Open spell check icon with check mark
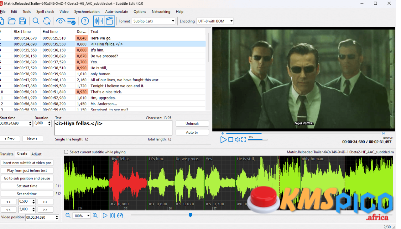This screenshot has width=401, height=229. [71, 21]
